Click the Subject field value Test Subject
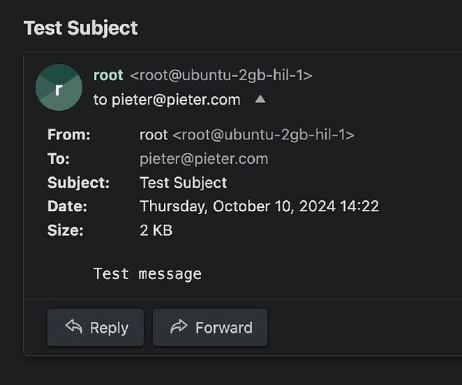 coord(183,182)
